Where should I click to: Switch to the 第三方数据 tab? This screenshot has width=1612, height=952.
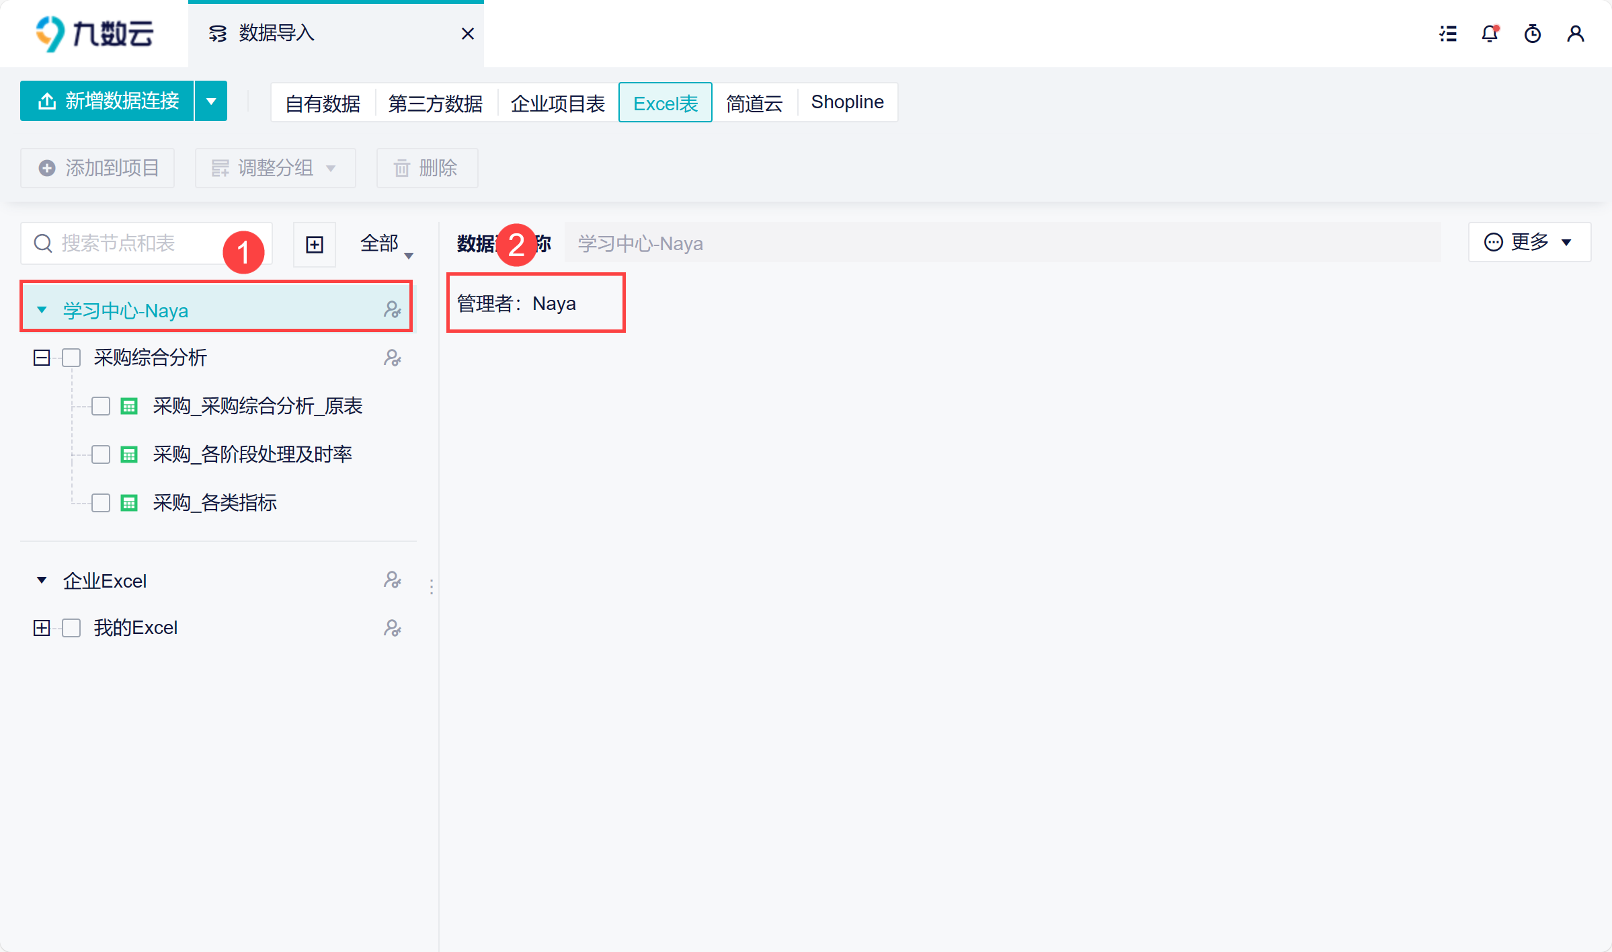435,103
